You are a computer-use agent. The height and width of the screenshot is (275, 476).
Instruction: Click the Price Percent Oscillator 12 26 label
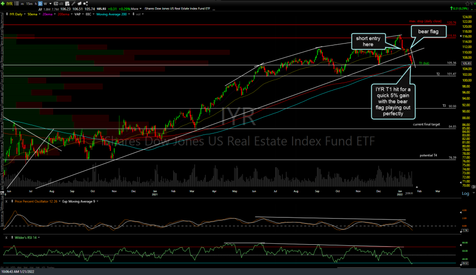click(36, 201)
